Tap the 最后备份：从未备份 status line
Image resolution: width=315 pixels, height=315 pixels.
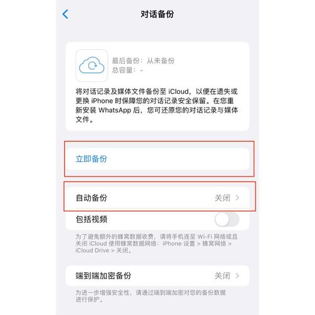click(143, 60)
